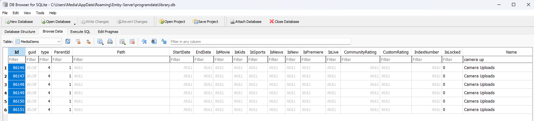Clear all filters using funnel icon
The width and height of the screenshot is (534, 121).
[78, 41]
